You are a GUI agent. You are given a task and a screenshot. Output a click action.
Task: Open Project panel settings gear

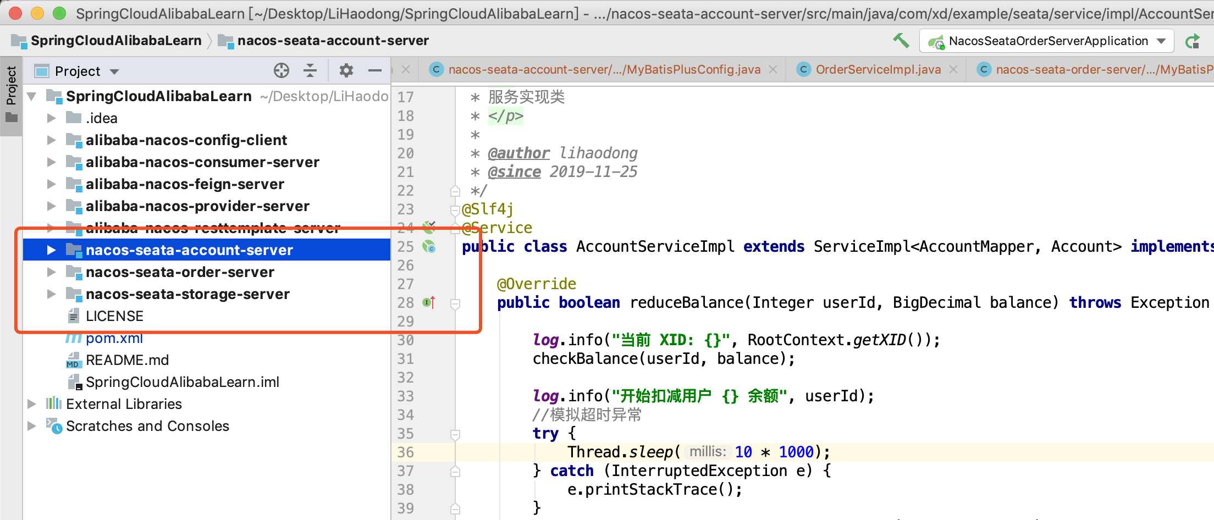click(x=345, y=70)
